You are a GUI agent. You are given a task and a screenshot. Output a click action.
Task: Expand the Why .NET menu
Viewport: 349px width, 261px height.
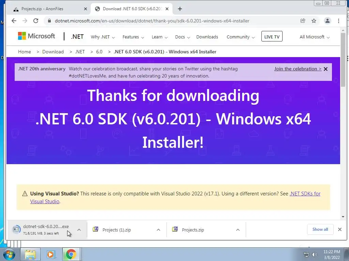tap(103, 37)
